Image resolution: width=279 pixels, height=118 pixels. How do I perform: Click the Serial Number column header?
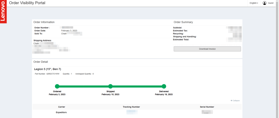tap(207, 107)
